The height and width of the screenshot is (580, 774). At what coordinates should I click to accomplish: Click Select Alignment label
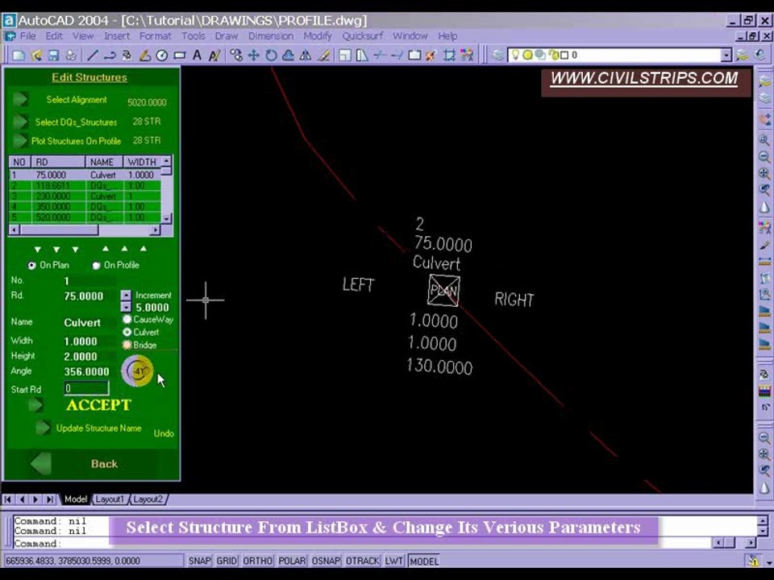tap(77, 100)
